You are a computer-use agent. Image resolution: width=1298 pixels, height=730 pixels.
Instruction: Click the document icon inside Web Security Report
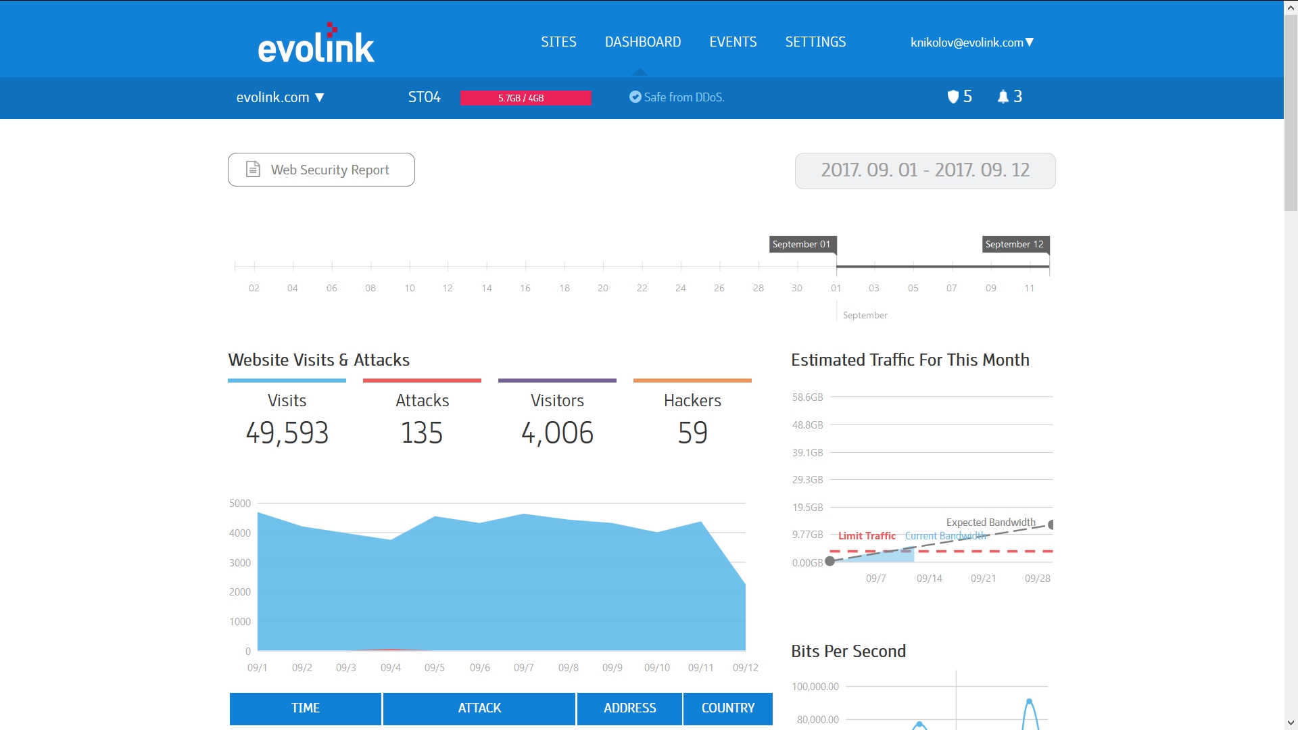point(254,170)
